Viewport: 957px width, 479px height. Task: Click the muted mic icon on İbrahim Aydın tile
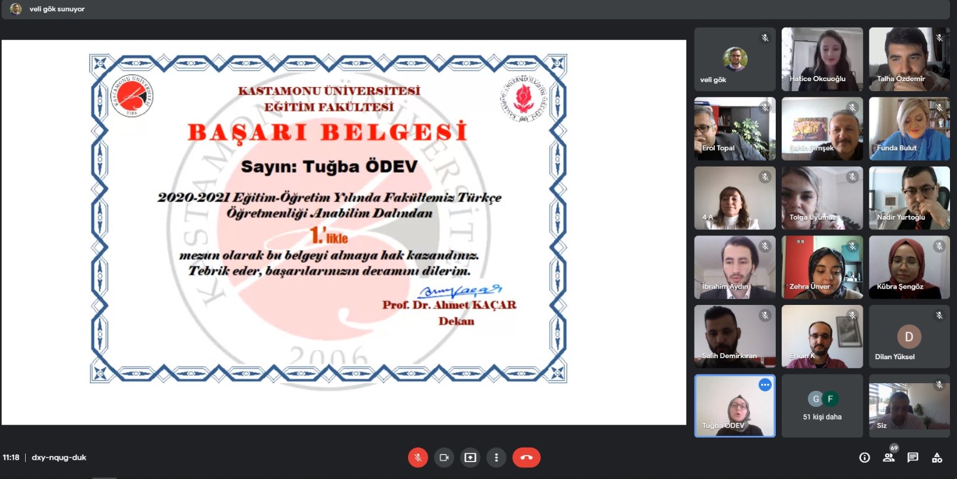pos(765,247)
